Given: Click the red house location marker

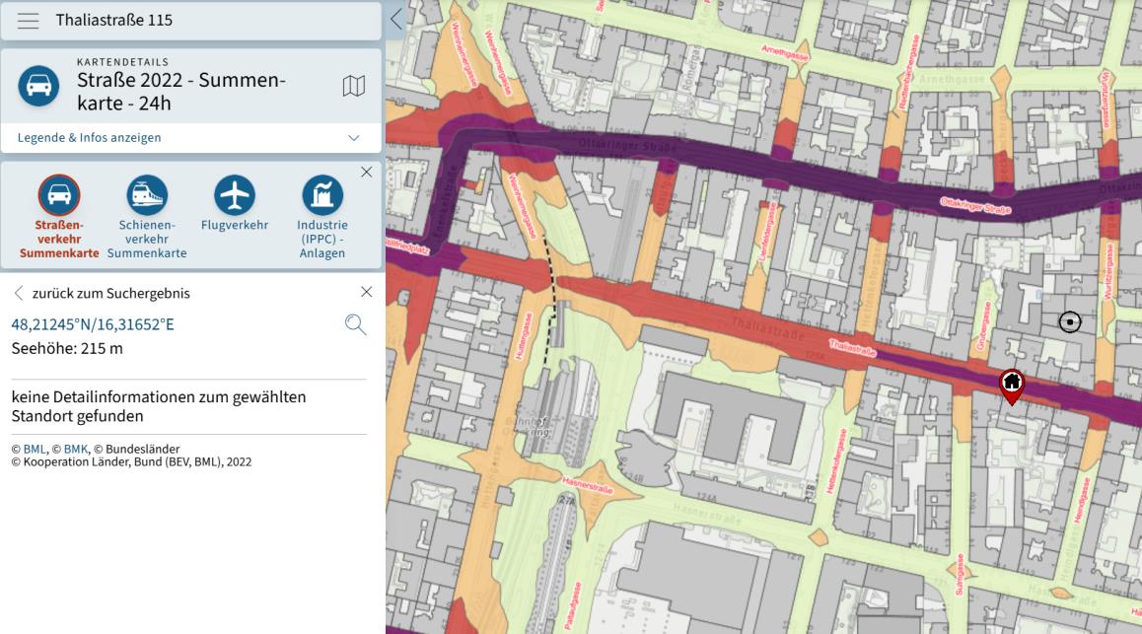Looking at the screenshot, I should pos(1012,387).
